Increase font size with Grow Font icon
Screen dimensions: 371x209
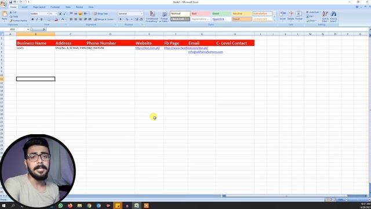click(60, 14)
